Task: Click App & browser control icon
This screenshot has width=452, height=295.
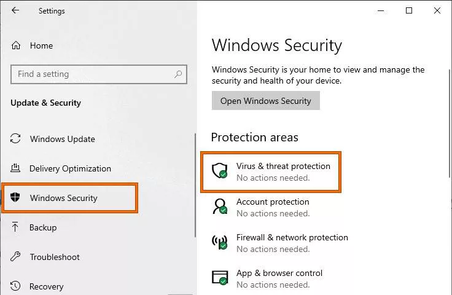Action: tap(219, 278)
